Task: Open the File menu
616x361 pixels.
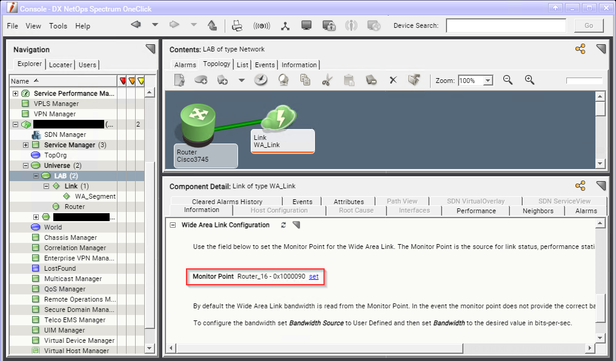Action: coord(13,26)
